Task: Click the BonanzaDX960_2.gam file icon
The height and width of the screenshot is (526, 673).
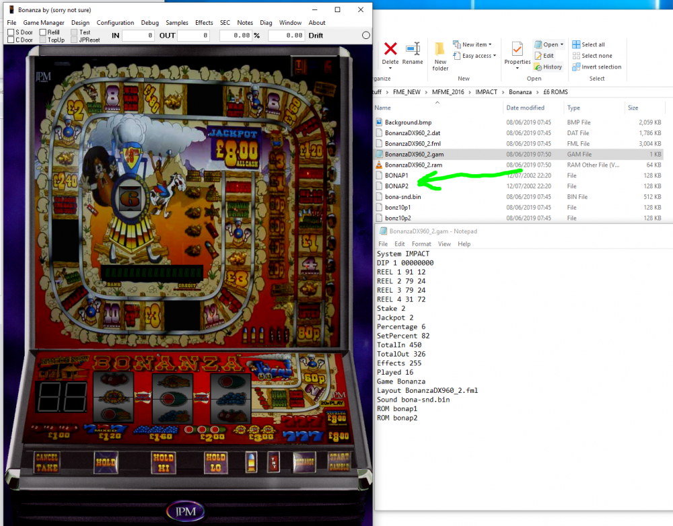Action: [x=378, y=154]
